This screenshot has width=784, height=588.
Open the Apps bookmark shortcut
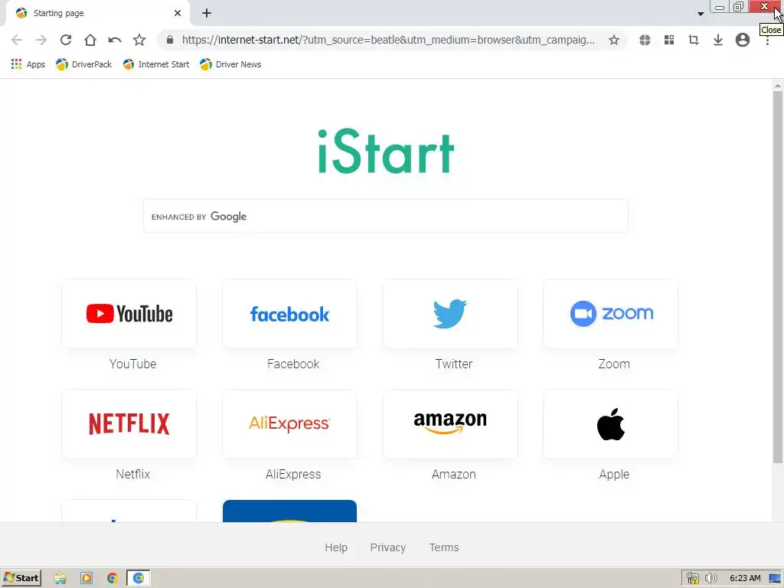(x=28, y=64)
